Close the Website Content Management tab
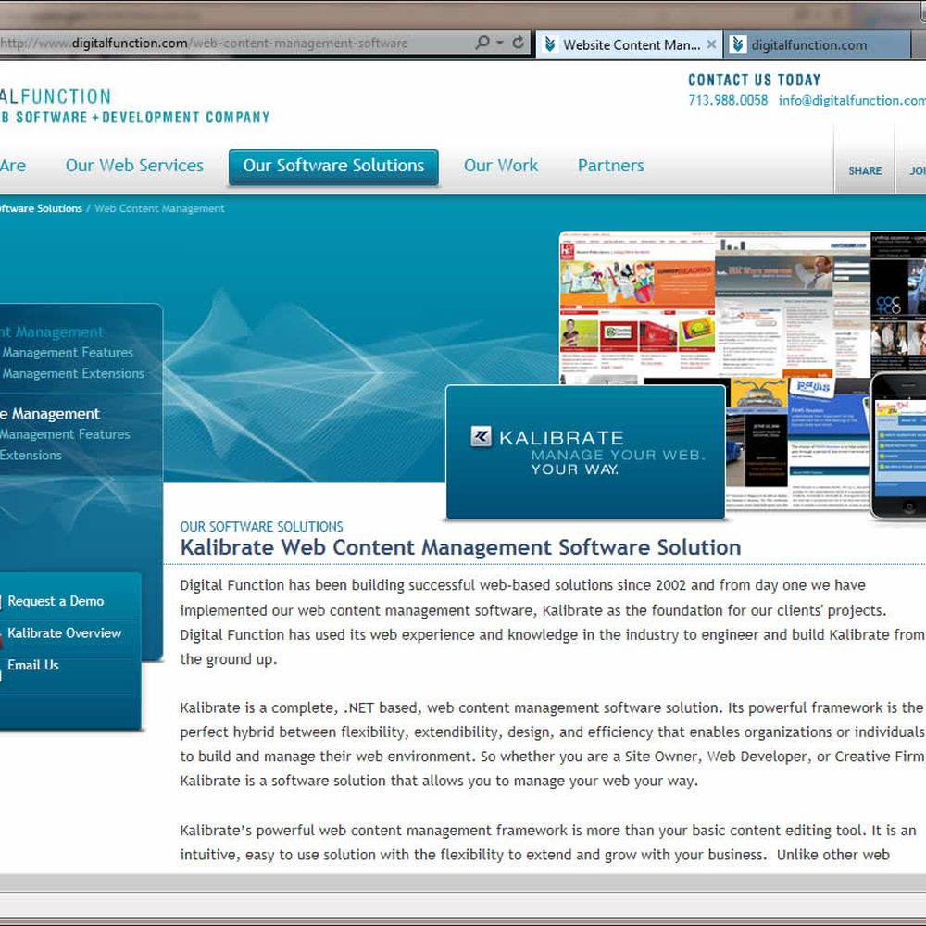Viewport: 926px width, 926px height. (x=711, y=44)
